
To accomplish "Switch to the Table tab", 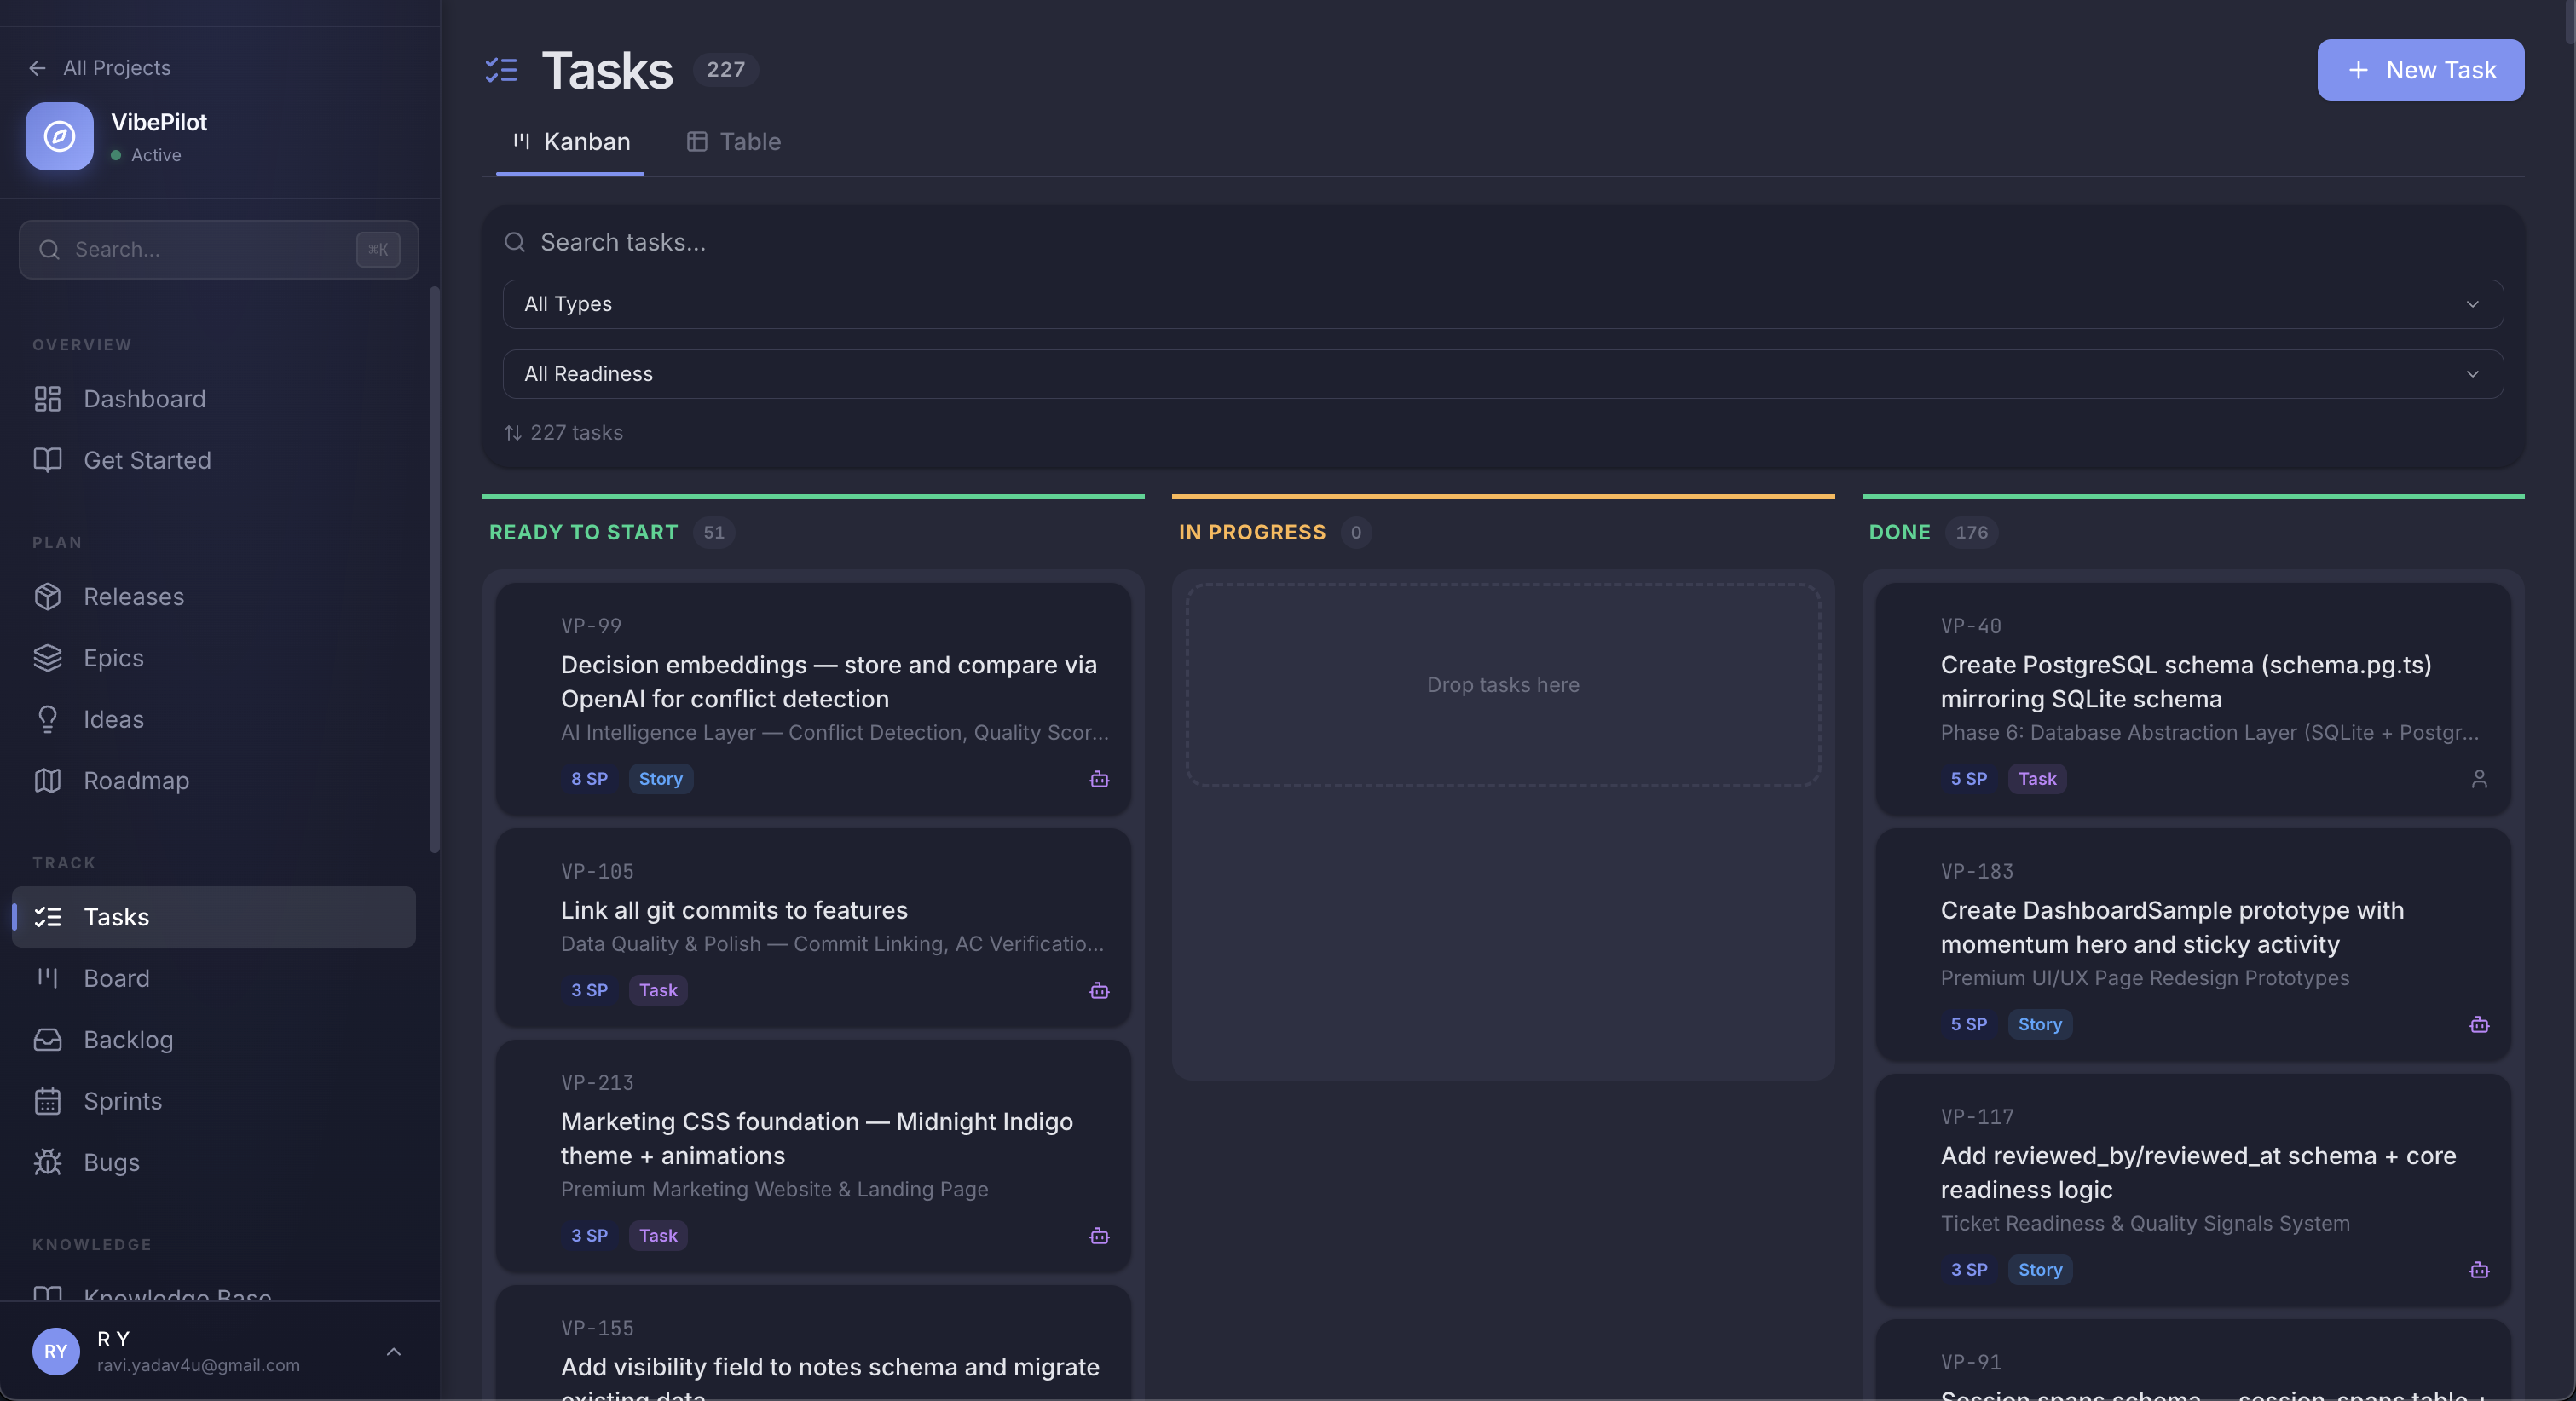I will tap(733, 141).
